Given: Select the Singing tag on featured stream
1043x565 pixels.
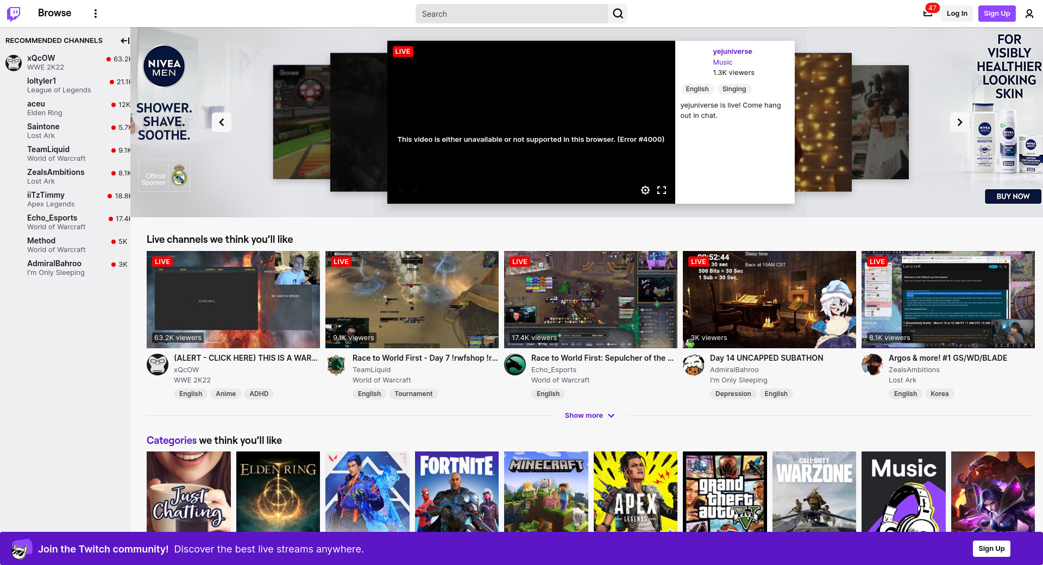Looking at the screenshot, I should 734,89.
